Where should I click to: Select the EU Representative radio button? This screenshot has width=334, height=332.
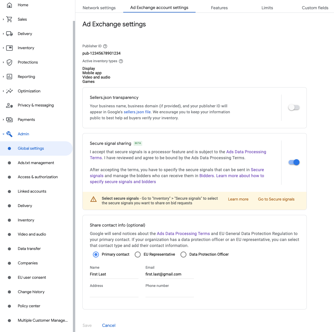pyautogui.click(x=138, y=255)
